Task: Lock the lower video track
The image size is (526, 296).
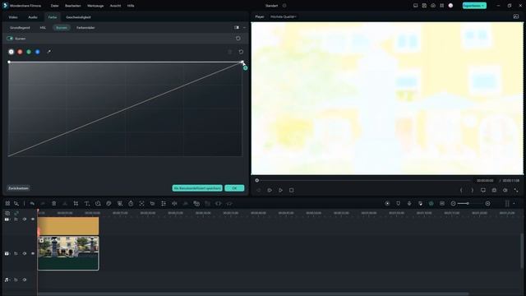Action: (16, 253)
